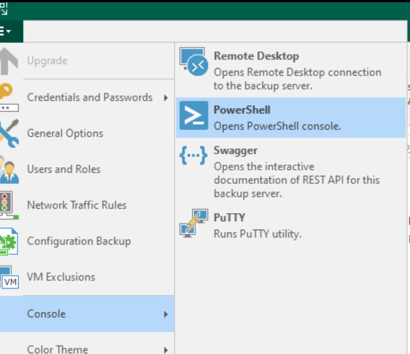
Task: Click the Upgrade arrow icon
Action: pos(9,61)
